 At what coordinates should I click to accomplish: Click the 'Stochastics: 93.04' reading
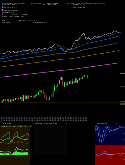pyautogui.click(x=8, y=12)
